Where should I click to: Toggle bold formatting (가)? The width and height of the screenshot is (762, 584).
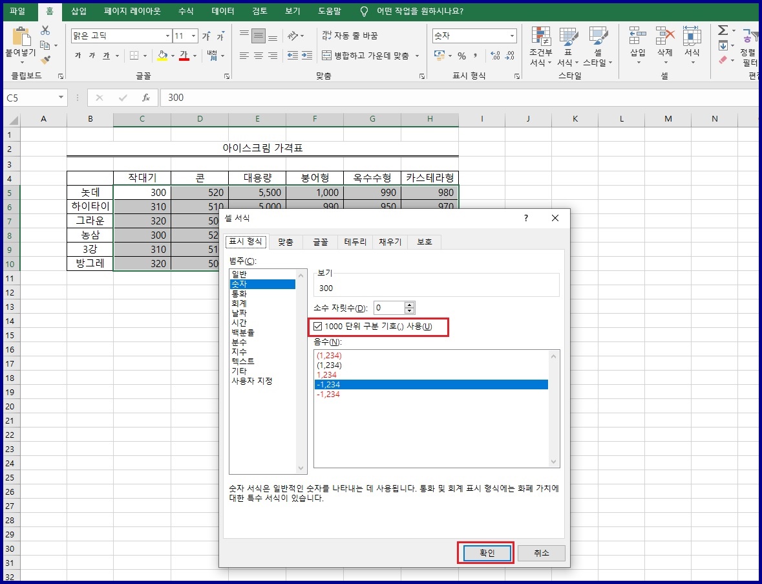78,56
